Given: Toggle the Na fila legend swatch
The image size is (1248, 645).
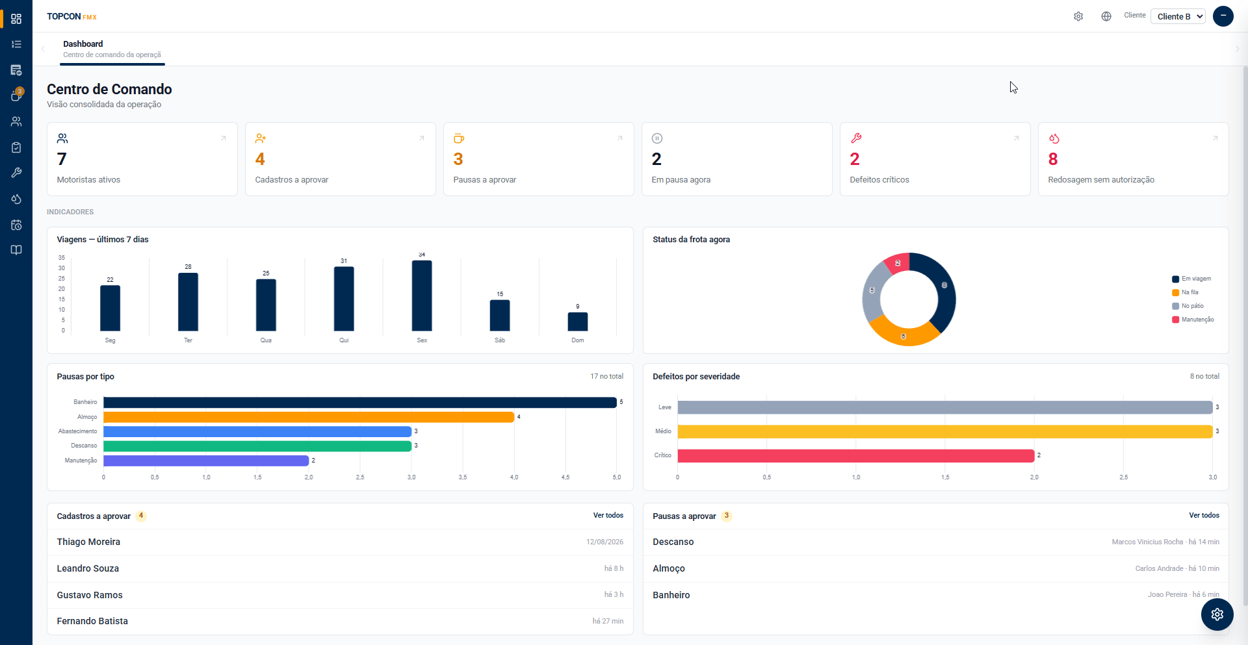Looking at the screenshot, I should click(x=1175, y=293).
